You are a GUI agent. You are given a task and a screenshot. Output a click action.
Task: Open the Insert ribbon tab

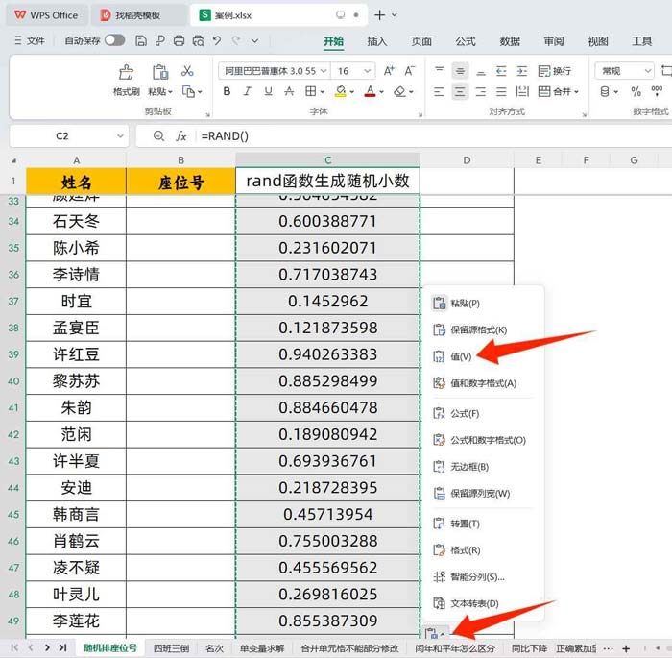[377, 41]
